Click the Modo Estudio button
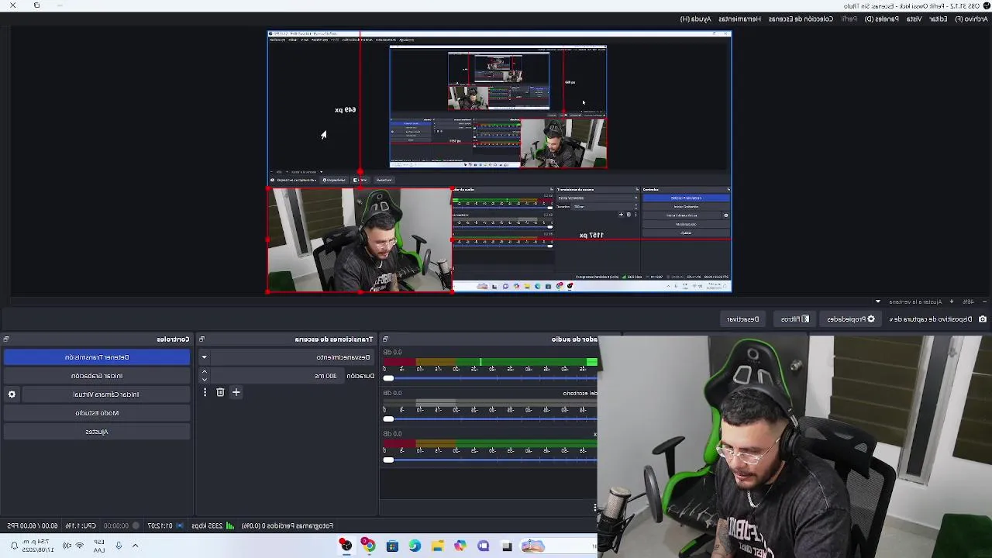Viewport: 992px width, 558px height. (x=97, y=413)
